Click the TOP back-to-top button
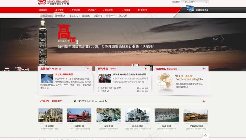 pos(206,135)
